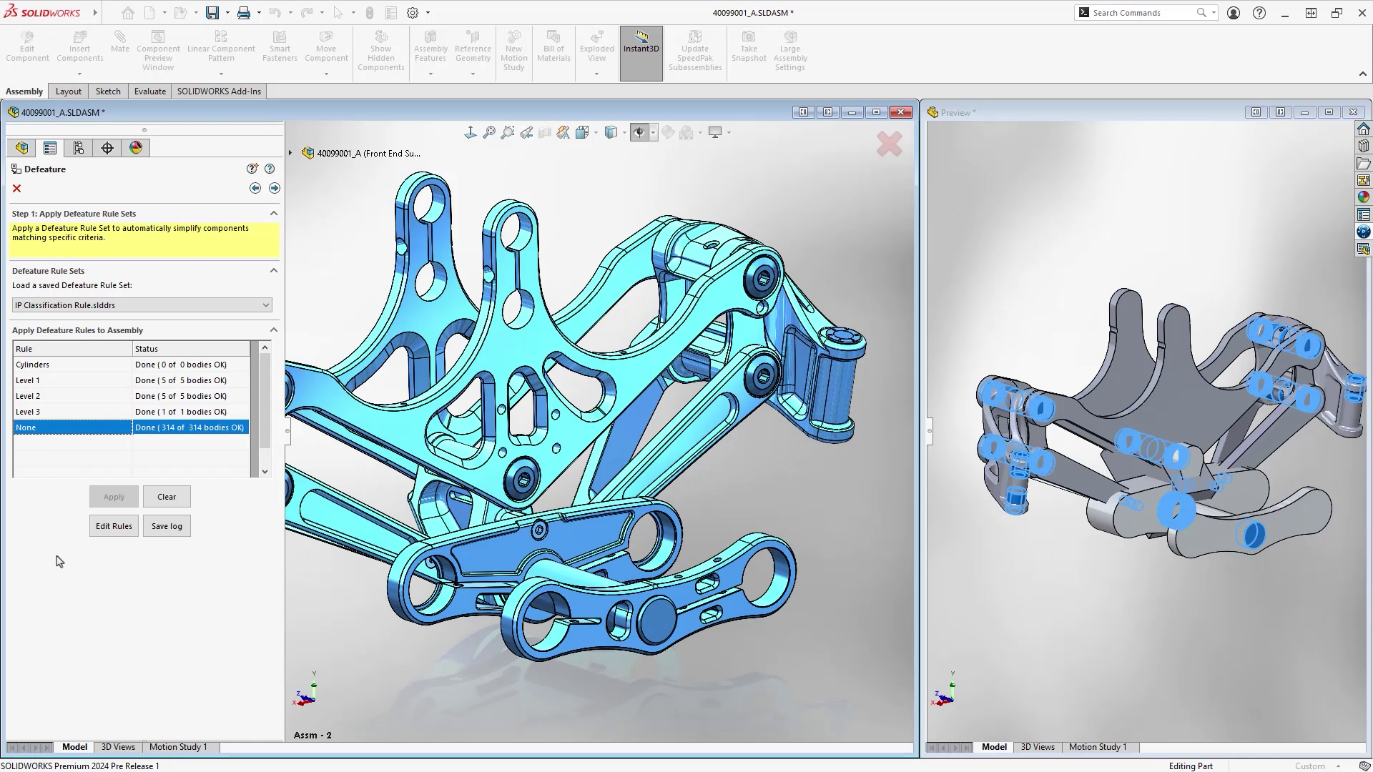Open the SOLIDWORKS Add-Ins tab
The image size is (1373, 772).
[x=218, y=91]
